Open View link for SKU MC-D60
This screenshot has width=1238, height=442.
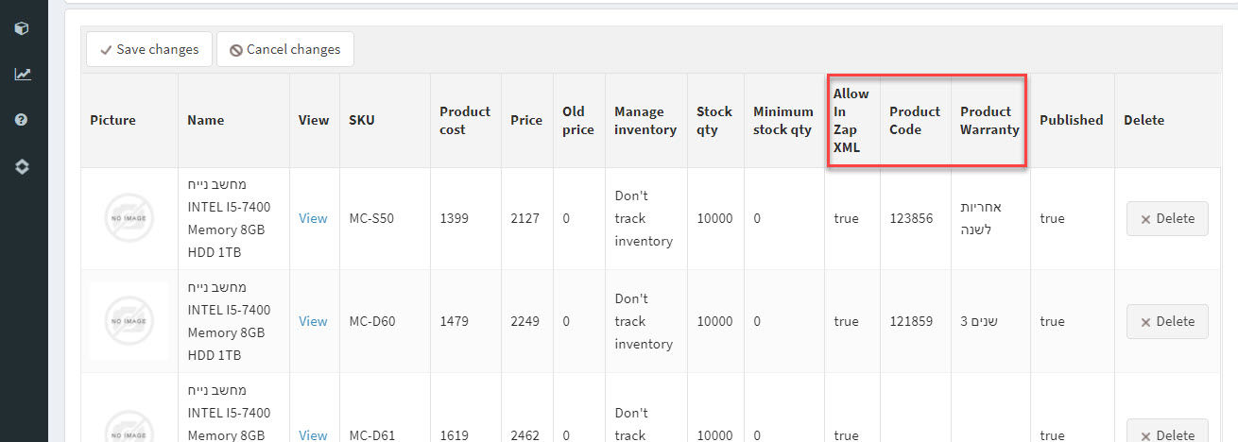pos(313,321)
